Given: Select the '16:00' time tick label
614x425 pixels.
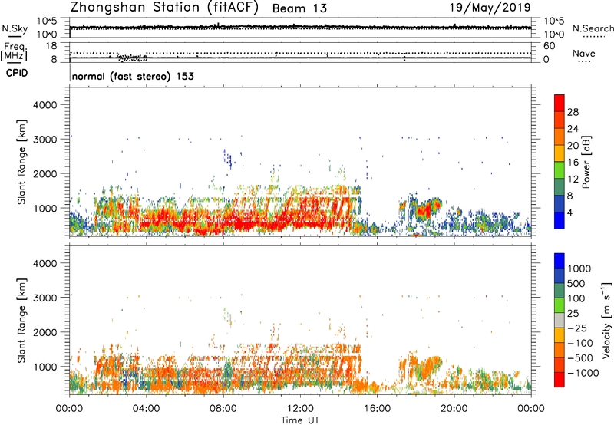Looking at the screenshot, I should click(377, 409).
